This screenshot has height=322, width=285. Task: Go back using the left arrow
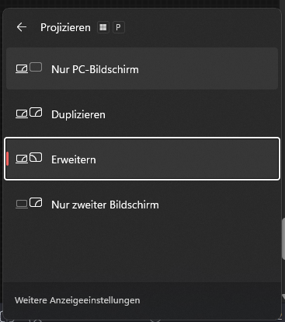22,27
